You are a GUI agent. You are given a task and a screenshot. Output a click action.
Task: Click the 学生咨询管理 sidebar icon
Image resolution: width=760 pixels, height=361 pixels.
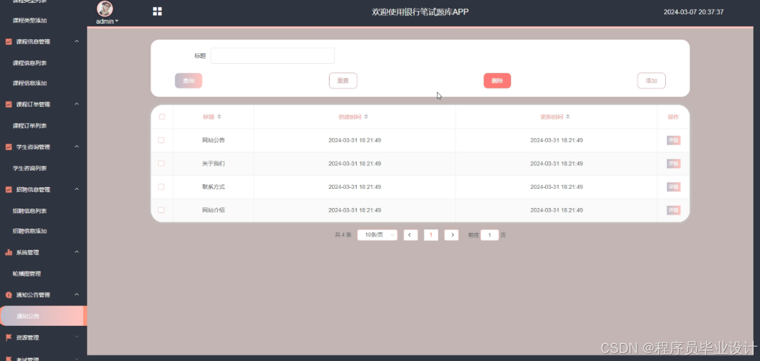[8, 146]
